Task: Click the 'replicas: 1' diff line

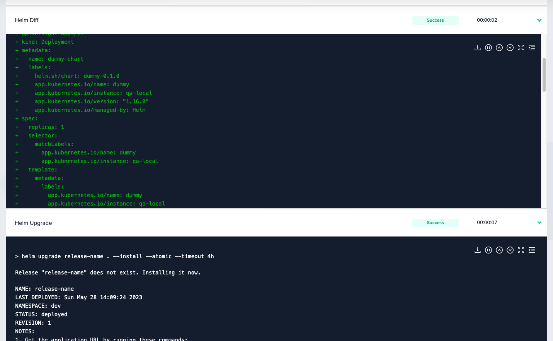Action: 40,127
